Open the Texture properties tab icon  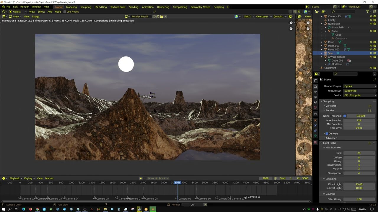(x=315, y=143)
